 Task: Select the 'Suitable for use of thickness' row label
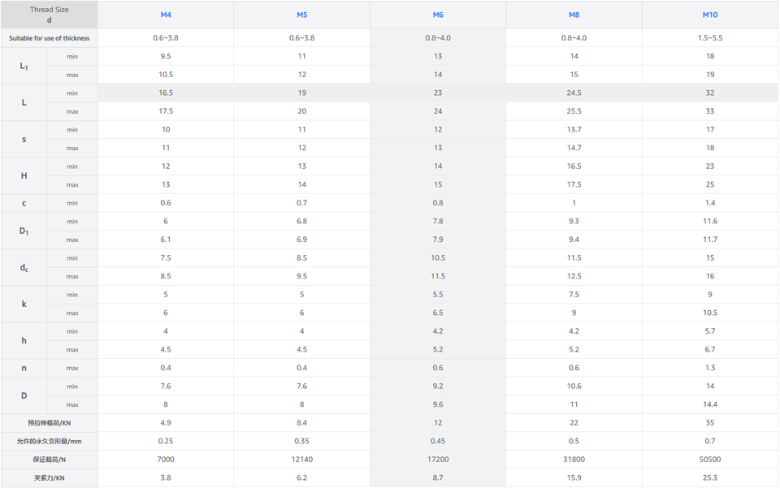[49, 38]
